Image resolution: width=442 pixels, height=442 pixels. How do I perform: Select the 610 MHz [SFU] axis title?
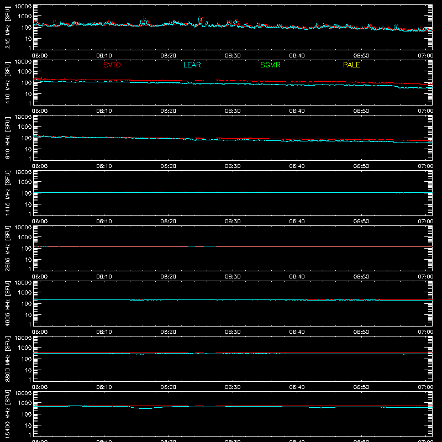pos(7,138)
